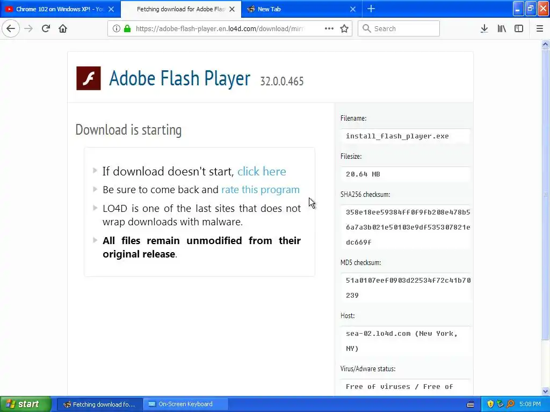The image size is (550, 412).
Task: Click the install_flash_player.exe filename text
Action: [x=397, y=136]
